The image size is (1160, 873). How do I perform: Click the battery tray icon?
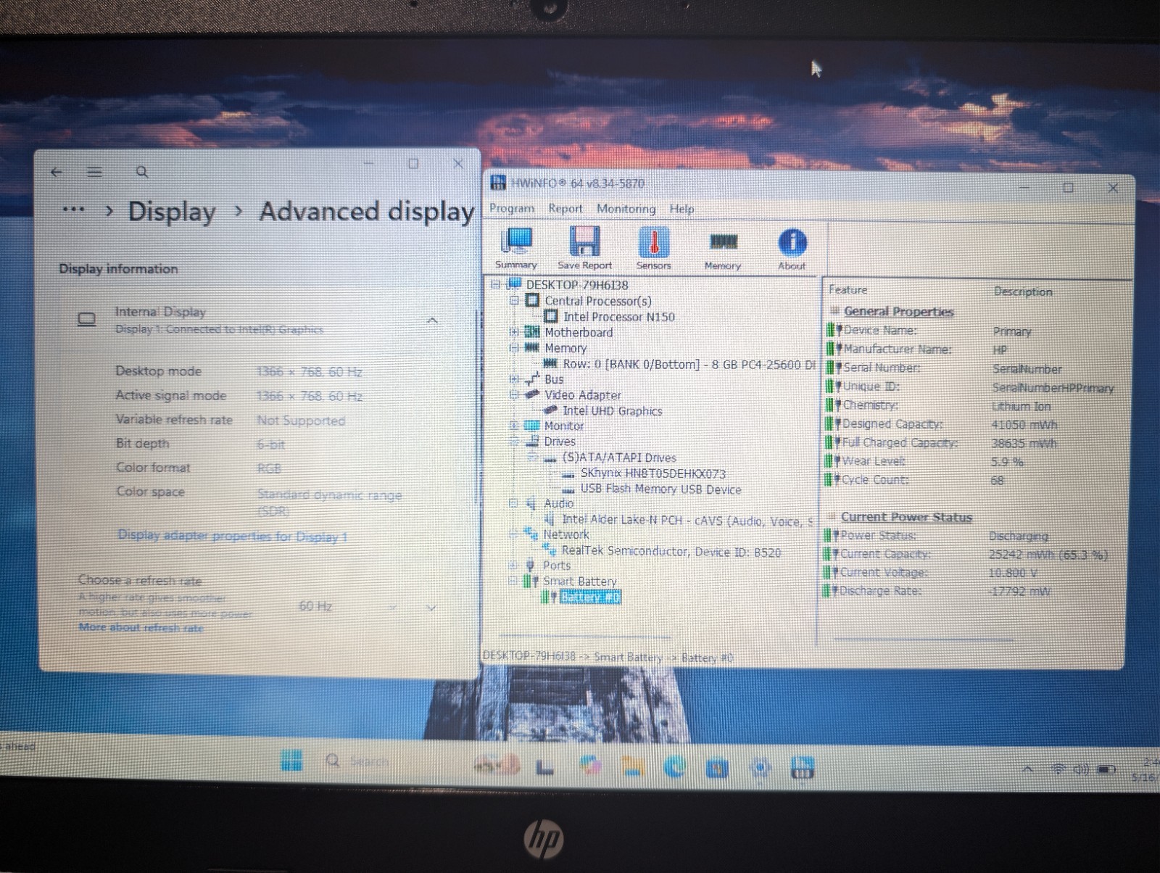1106,769
